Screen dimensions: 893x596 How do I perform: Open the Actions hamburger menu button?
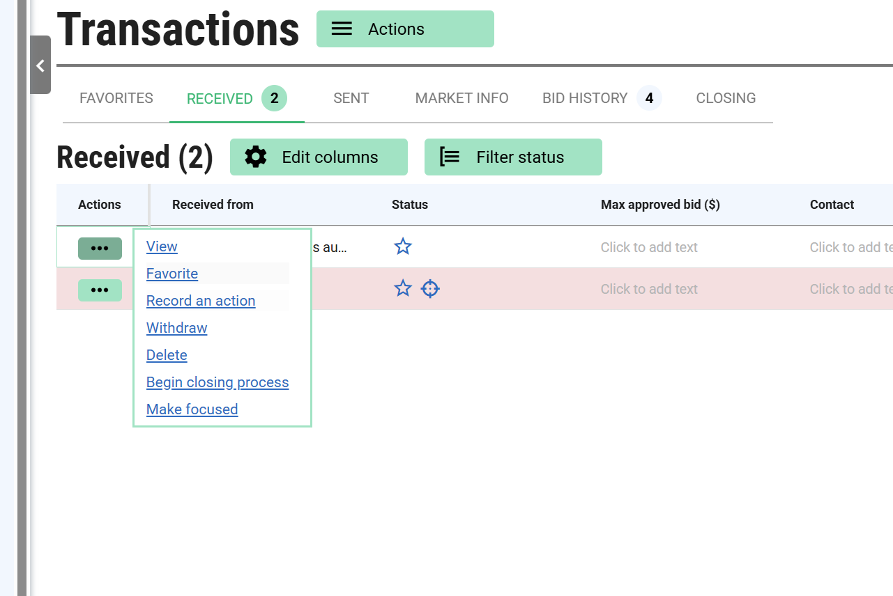tap(405, 29)
